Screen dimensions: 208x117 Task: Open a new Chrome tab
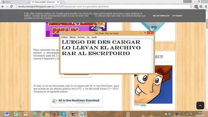[x=63, y=2]
